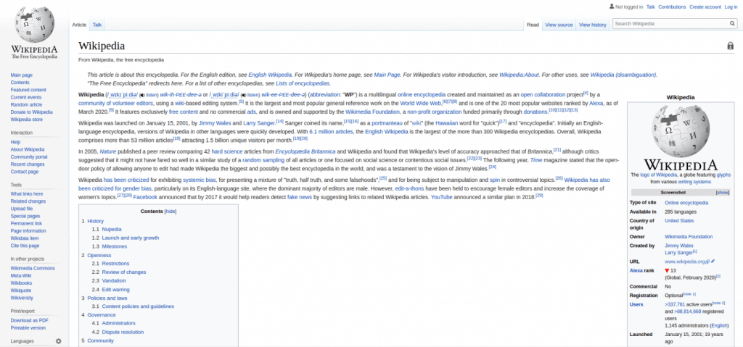
Task: Click Cite this page
Action: (25, 246)
